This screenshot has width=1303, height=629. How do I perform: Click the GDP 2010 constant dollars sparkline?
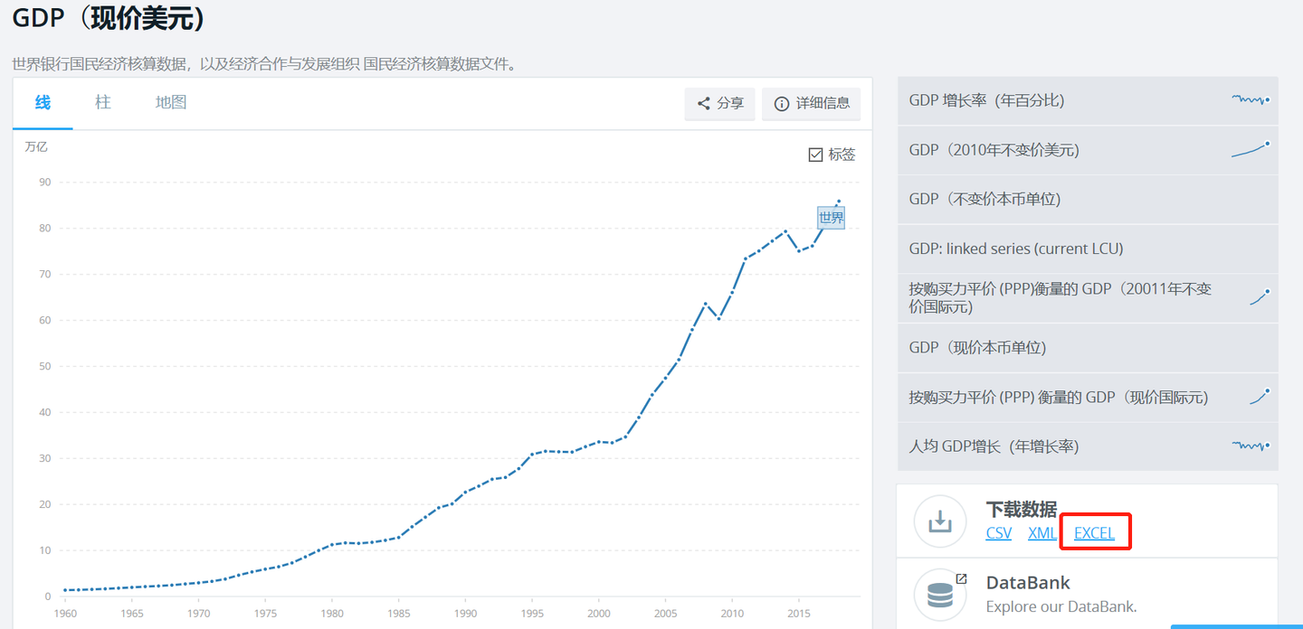point(1251,150)
